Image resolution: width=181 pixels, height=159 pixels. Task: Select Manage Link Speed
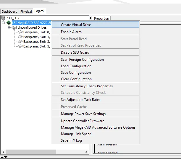click(95, 134)
